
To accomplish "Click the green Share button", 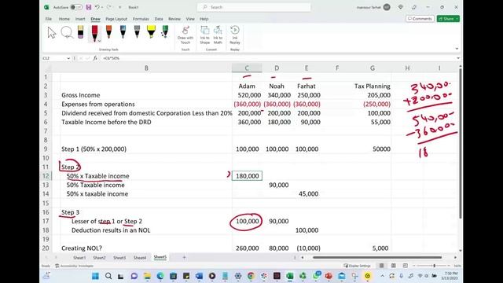I will (x=448, y=19).
